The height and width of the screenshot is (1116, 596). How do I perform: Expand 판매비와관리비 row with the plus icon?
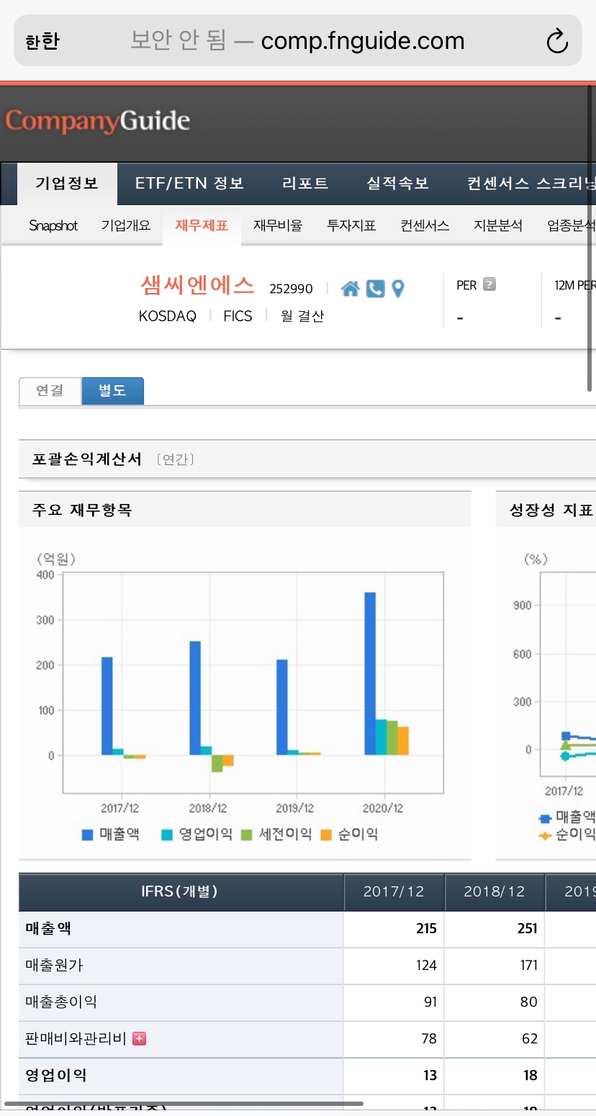(140, 1038)
